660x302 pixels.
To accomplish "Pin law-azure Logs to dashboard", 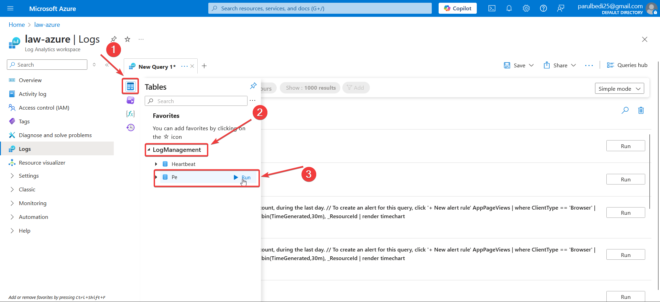I will [114, 39].
